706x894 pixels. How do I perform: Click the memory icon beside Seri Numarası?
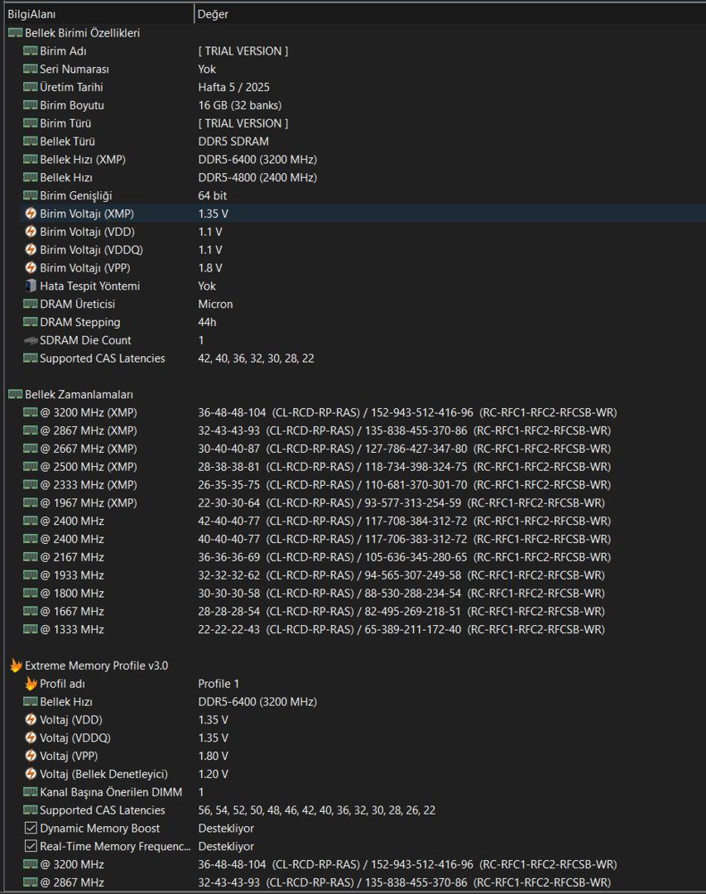[31, 69]
